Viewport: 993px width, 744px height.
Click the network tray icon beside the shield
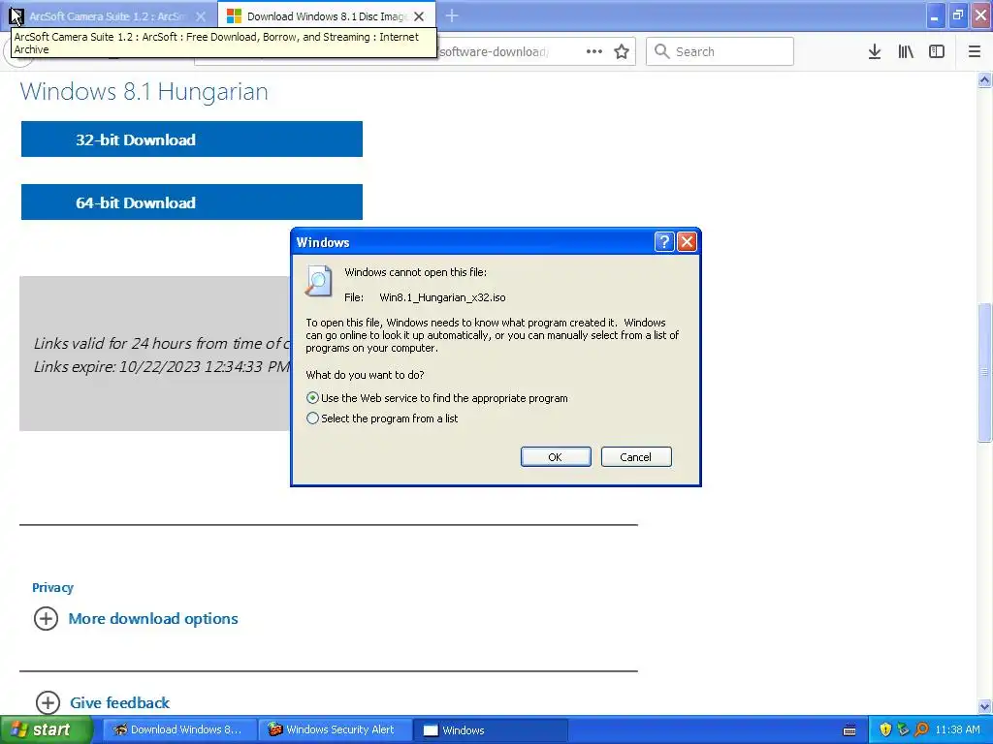pos(903,729)
